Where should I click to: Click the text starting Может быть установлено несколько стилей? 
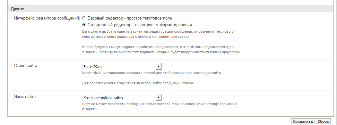click(x=152, y=73)
